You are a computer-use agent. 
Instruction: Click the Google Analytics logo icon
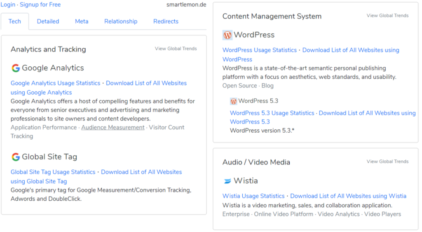pos(16,68)
